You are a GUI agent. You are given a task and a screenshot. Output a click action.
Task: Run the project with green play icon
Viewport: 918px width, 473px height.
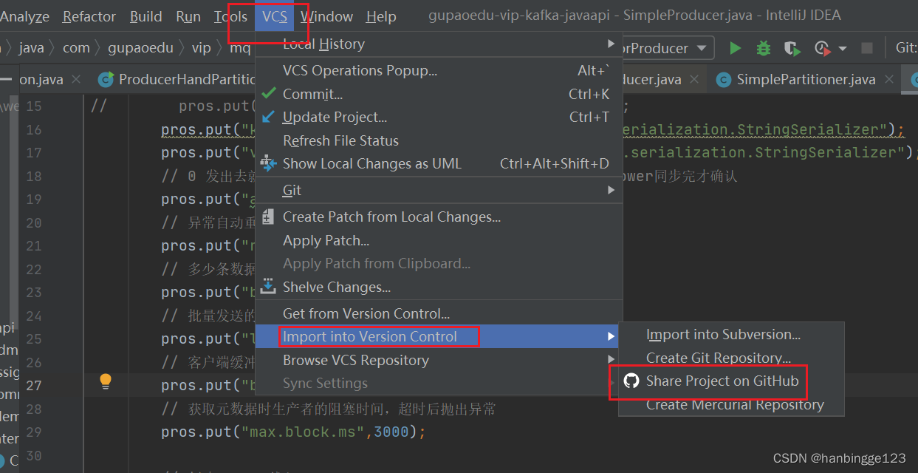735,48
